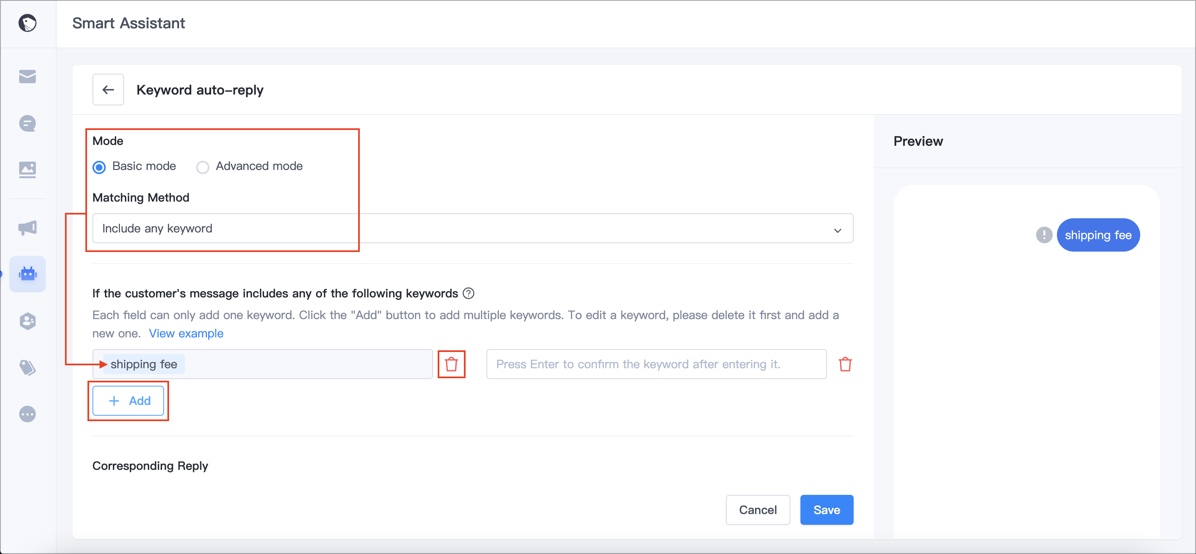1196x554 pixels.
Task: Delete the empty keyword field
Action: (x=845, y=364)
